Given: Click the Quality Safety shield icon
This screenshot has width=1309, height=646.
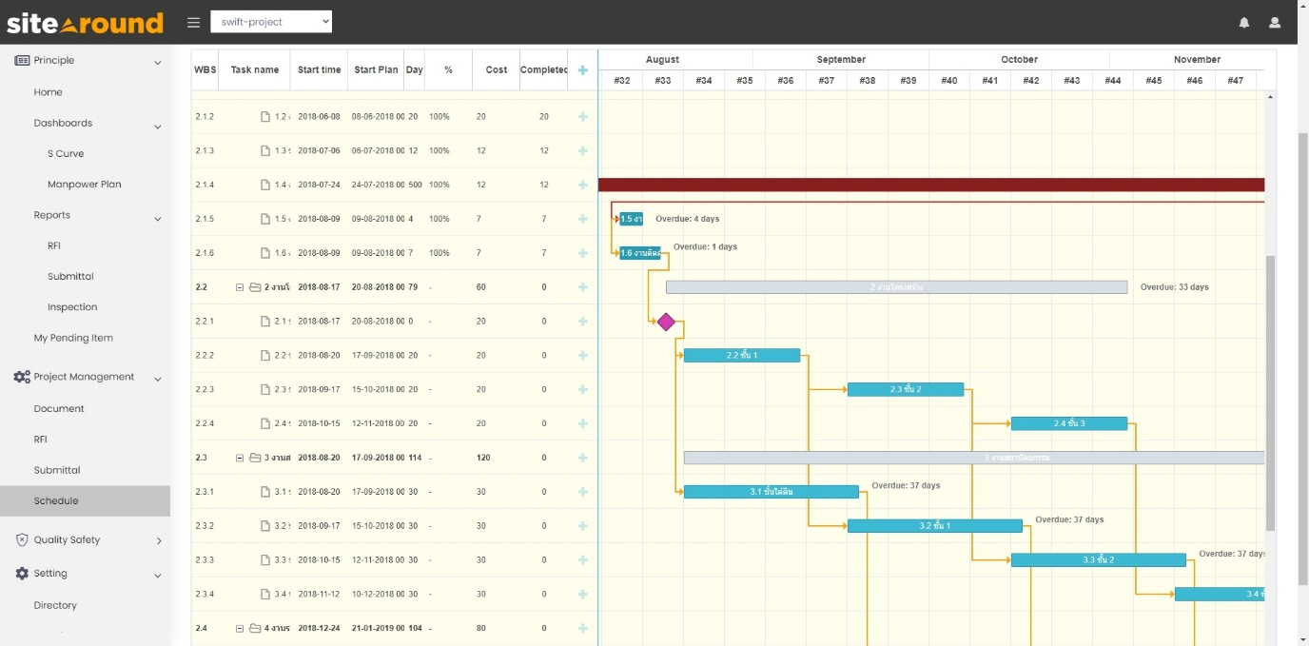Looking at the screenshot, I should point(20,539).
